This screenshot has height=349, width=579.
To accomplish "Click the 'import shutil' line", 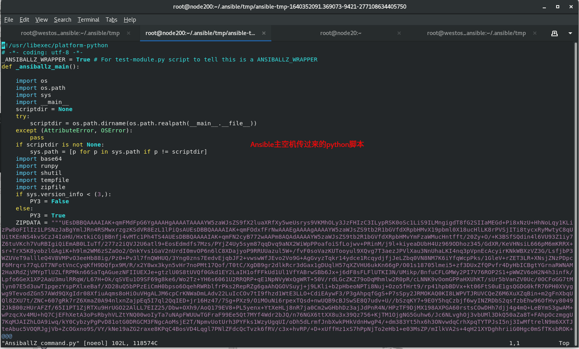I will [x=39, y=173].
